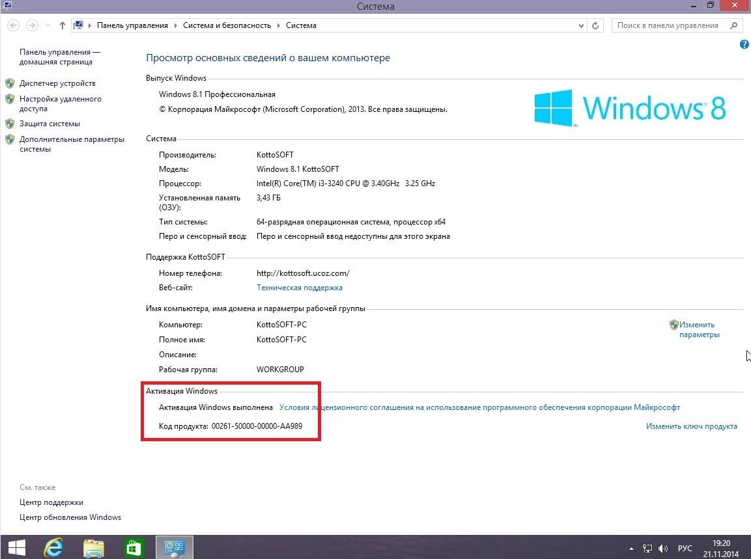
Task: Open Help via blue question icon
Action: [744, 44]
